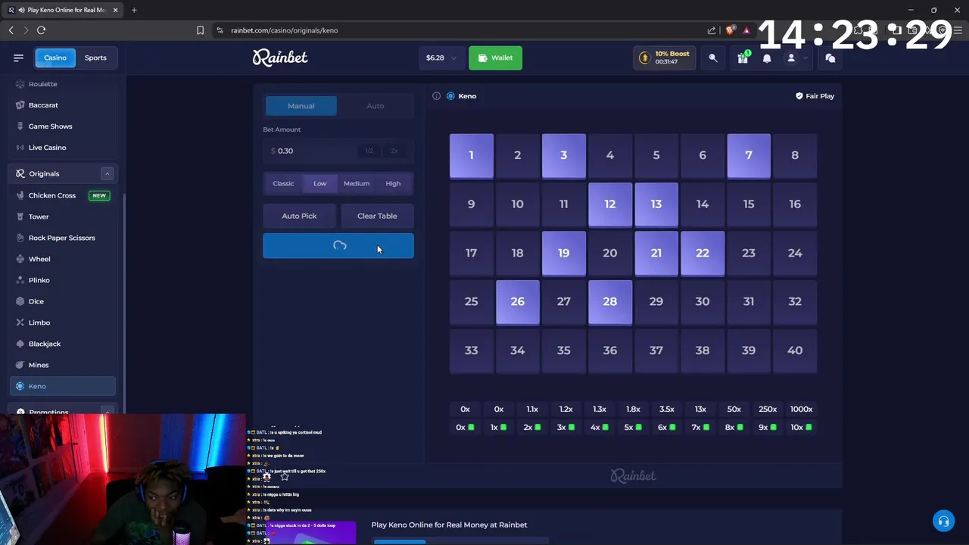
Task: Double the bet with 2x
Action: tap(394, 151)
